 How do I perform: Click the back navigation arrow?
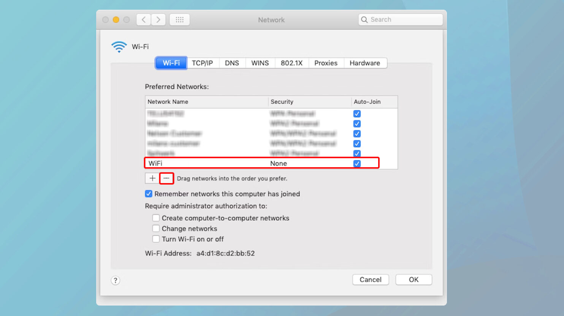(x=143, y=19)
